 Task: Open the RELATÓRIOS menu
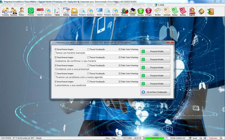pos(125,5)
